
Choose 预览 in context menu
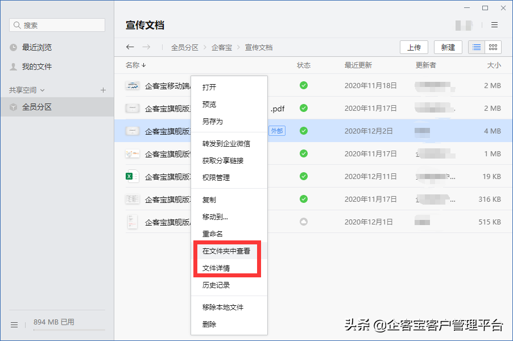(x=229, y=105)
